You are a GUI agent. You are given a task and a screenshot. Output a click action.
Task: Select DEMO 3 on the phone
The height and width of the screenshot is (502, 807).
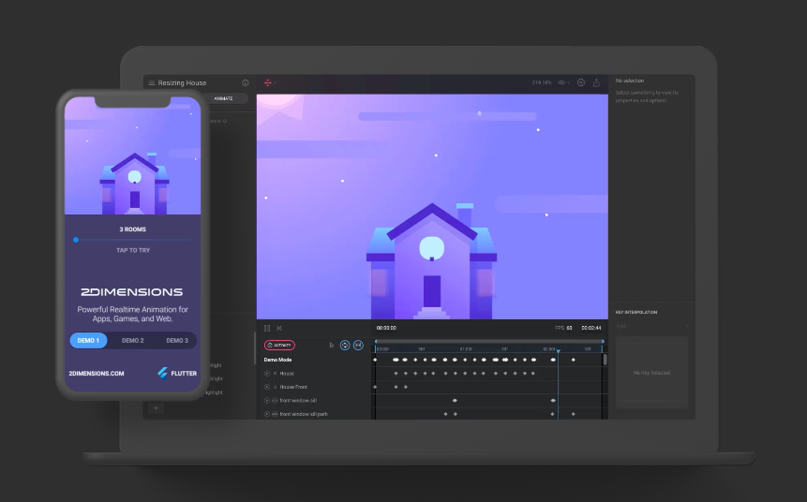point(177,341)
